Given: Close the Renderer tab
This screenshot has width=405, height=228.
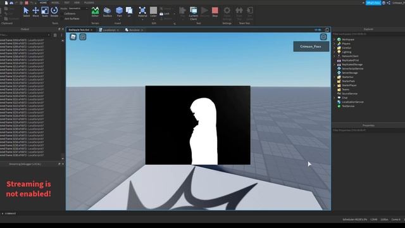Looking at the screenshot, I should coord(142,30).
